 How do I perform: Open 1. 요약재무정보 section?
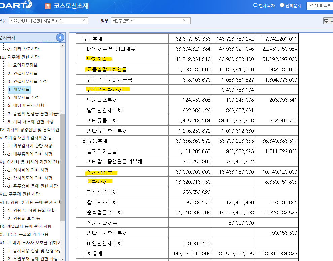[x=23, y=65]
